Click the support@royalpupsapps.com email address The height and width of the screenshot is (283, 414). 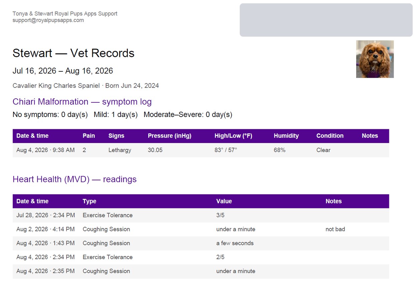pyautogui.click(x=48, y=20)
